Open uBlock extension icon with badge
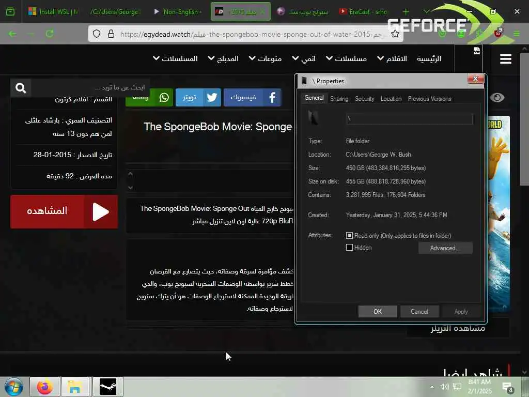The image size is (529, 397). pos(498,33)
